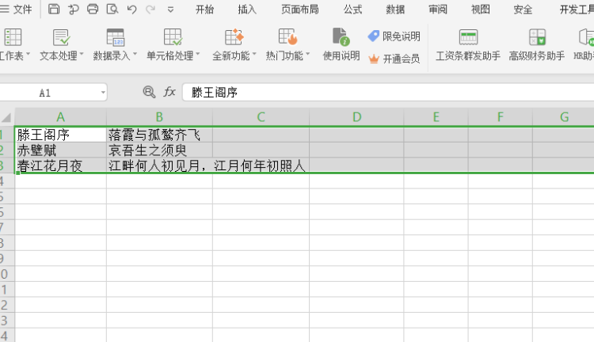594x342 pixels.
Task: Click the Redo arrow
Action: (x=150, y=9)
